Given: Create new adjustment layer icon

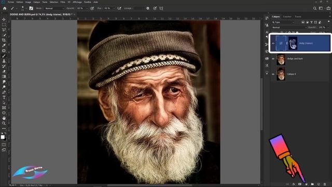Looking at the screenshot, I should click(306, 184).
